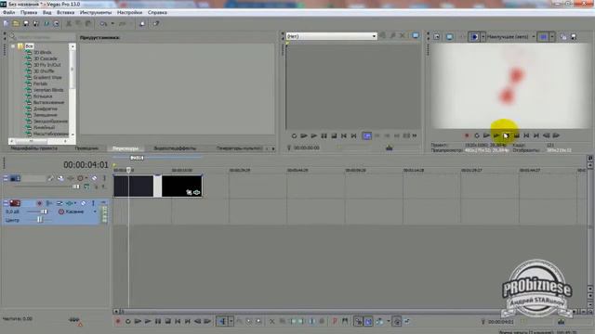
Task: Click the timeline record button
Action: 118,322
